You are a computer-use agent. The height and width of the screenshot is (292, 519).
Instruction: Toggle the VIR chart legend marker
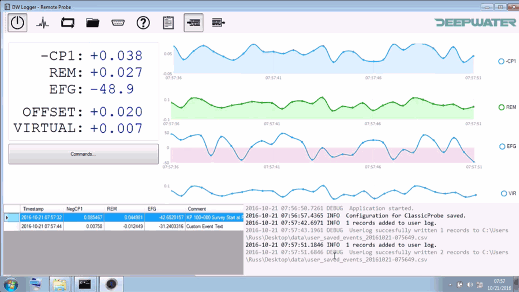pyautogui.click(x=504, y=193)
